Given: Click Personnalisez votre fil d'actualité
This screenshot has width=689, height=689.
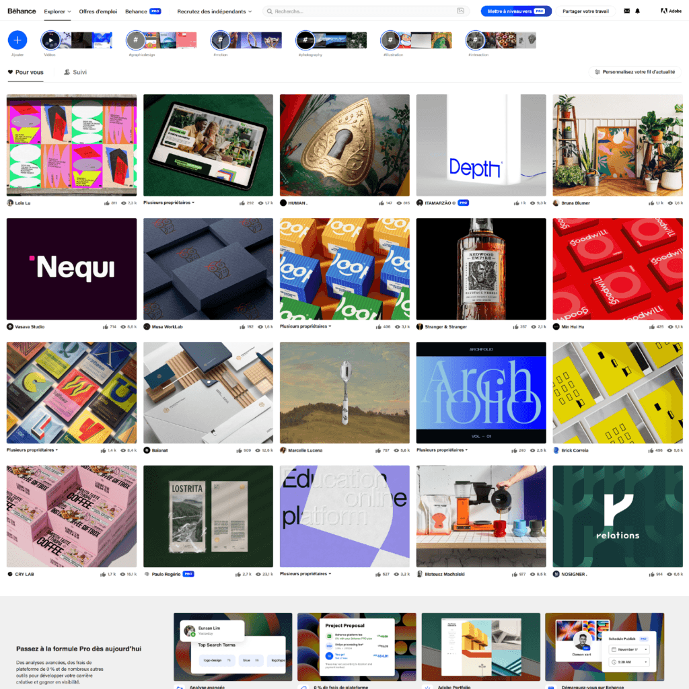Looking at the screenshot, I should click(x=634, y=71).
